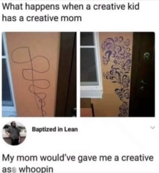The width and height of the screenshot is (159, 173).
Task: Tap the dark brown door in the scribble photo
Action: 66,74
